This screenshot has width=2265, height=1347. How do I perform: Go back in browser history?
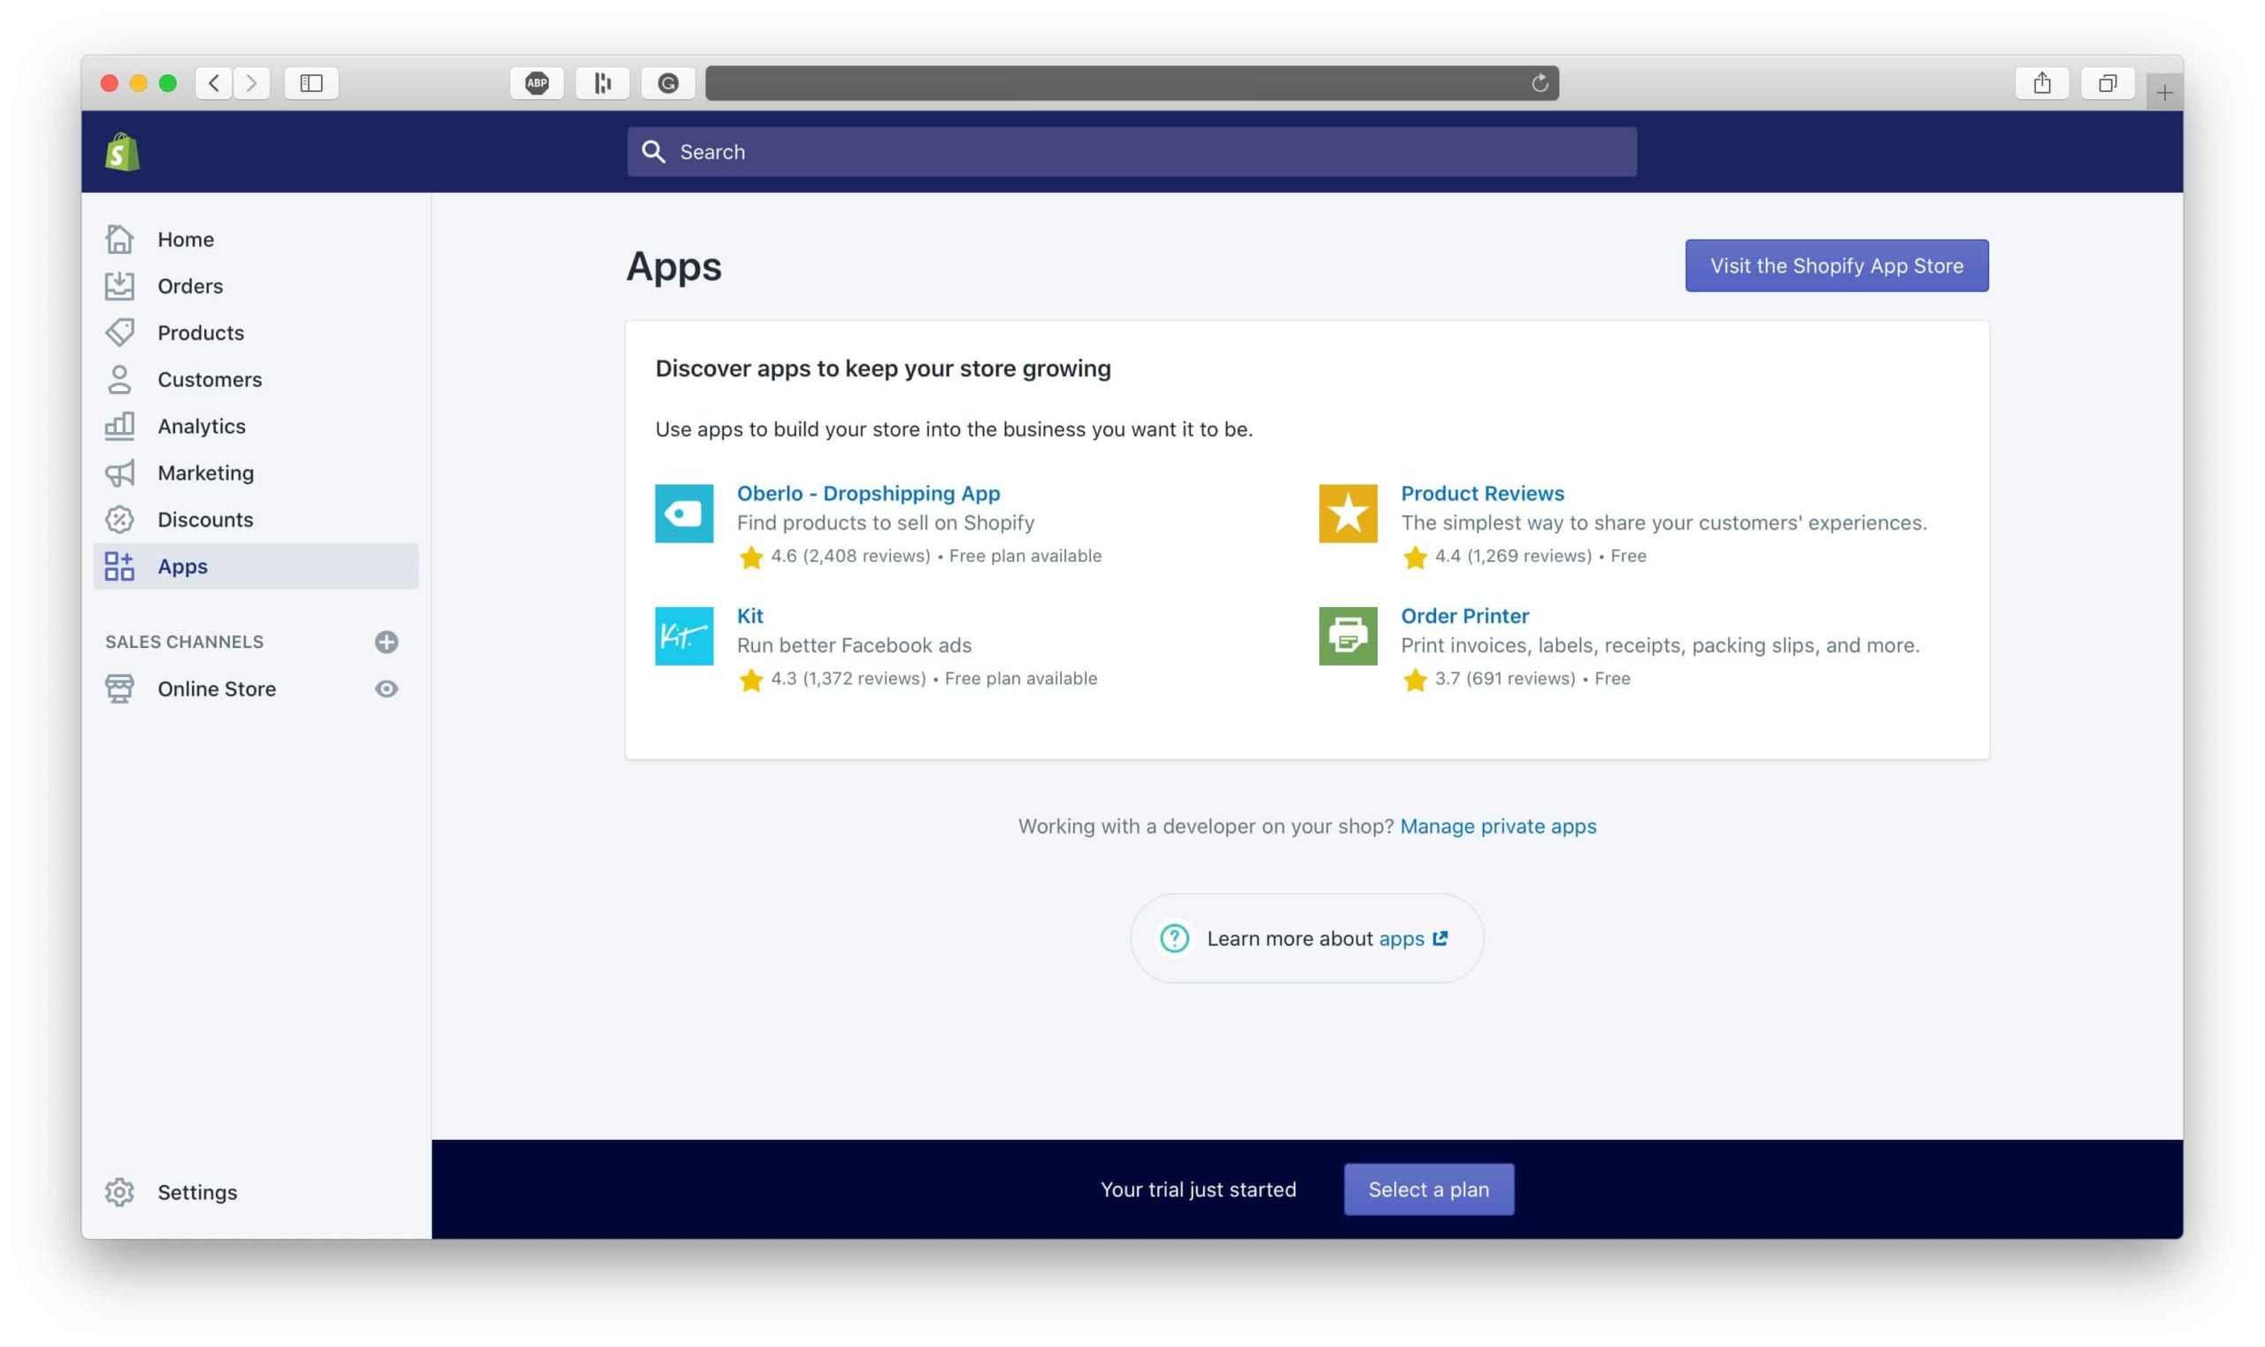coord(213,83)
